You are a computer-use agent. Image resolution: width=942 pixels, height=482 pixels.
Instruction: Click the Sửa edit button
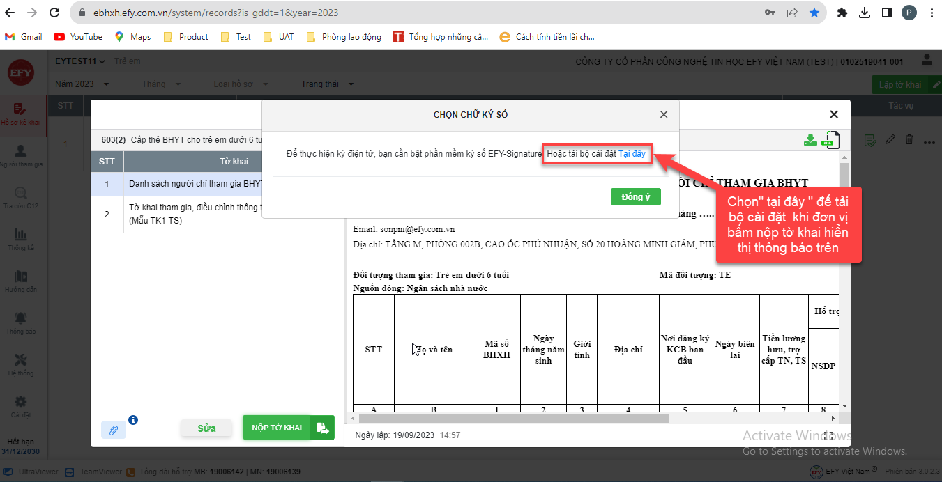click(206, 428)
